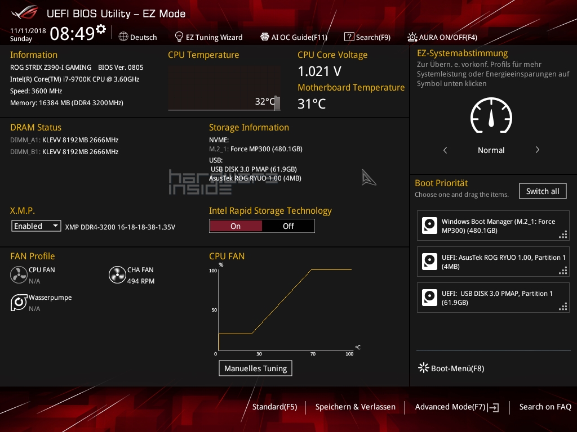This screenshot has height=432, width=577.
Task: Click Speichern & Verlassen
Action: tap(356, 407)
